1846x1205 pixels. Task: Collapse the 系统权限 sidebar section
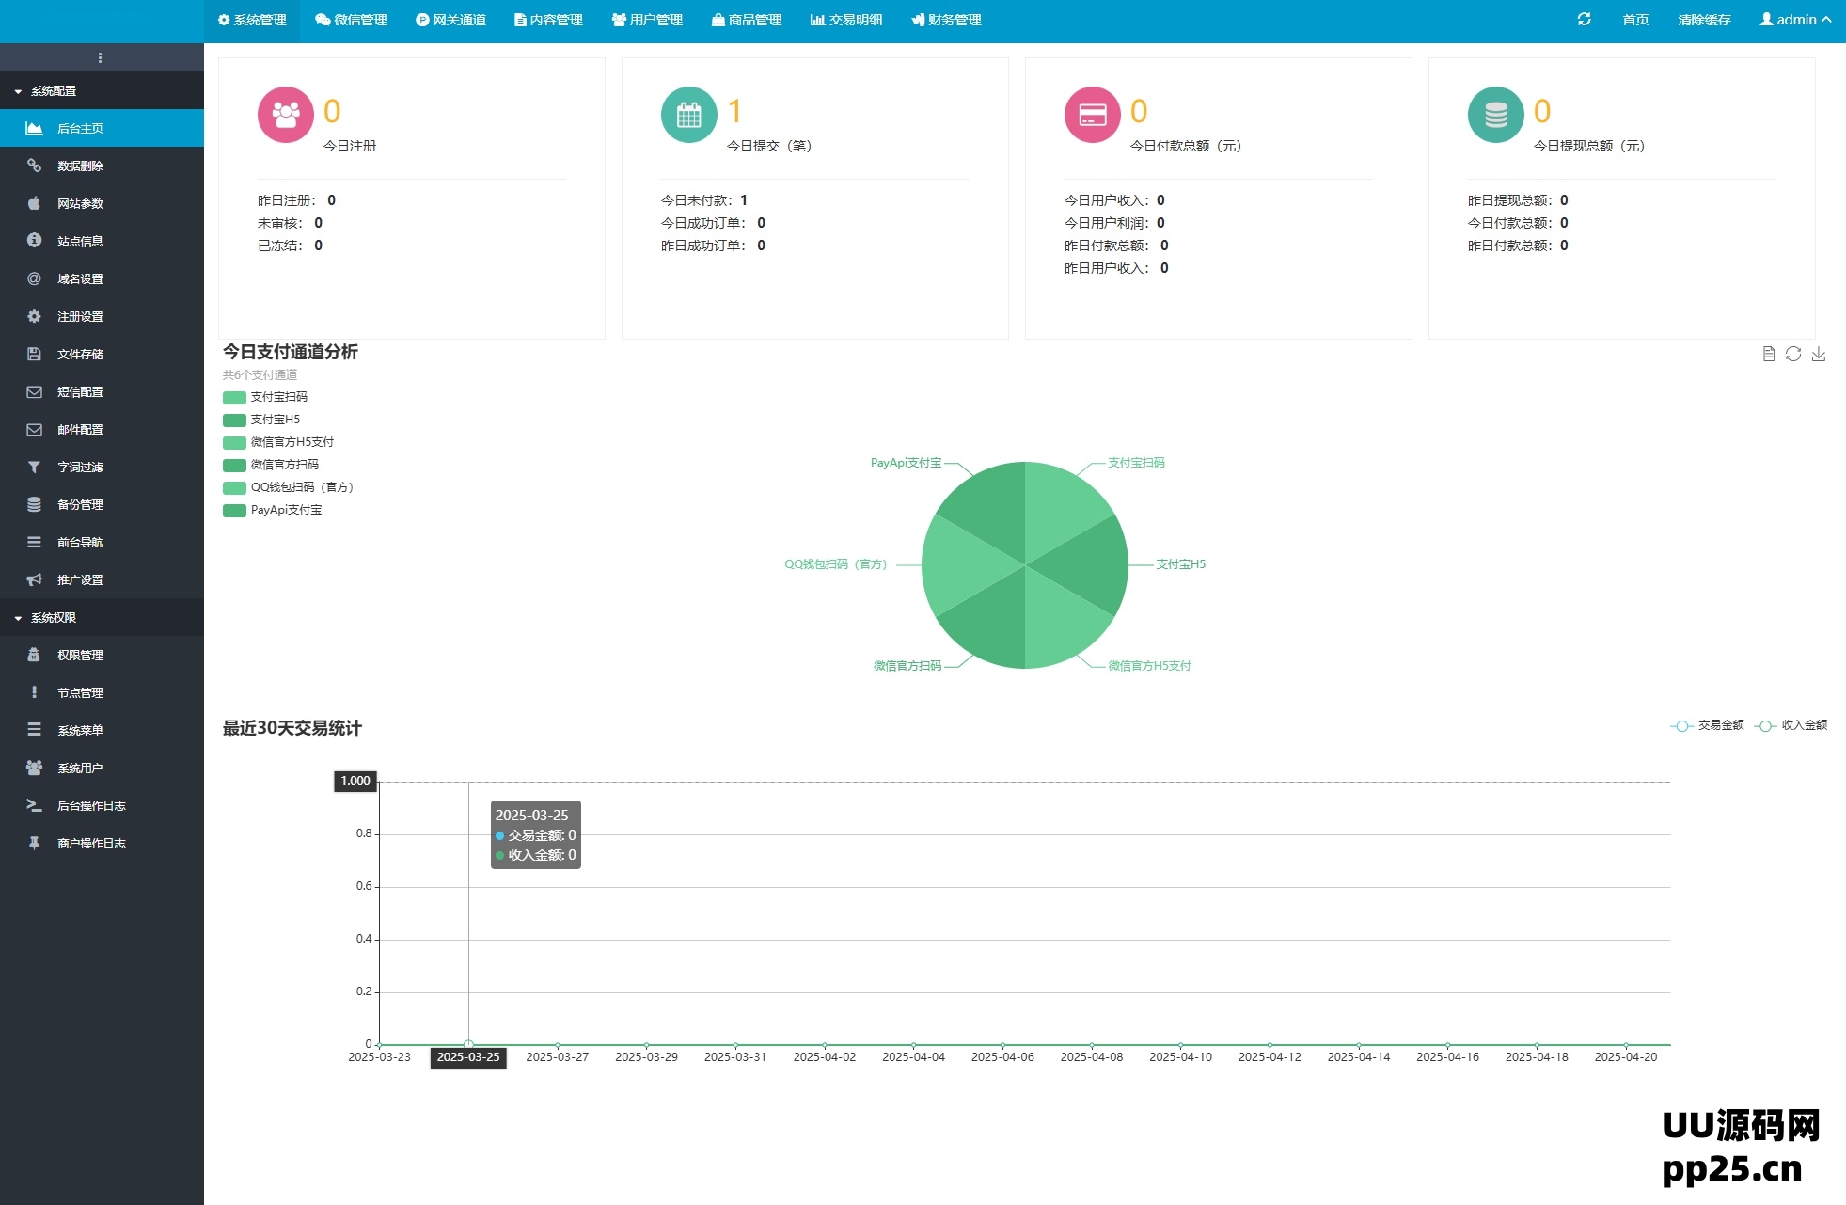[53, 618]
